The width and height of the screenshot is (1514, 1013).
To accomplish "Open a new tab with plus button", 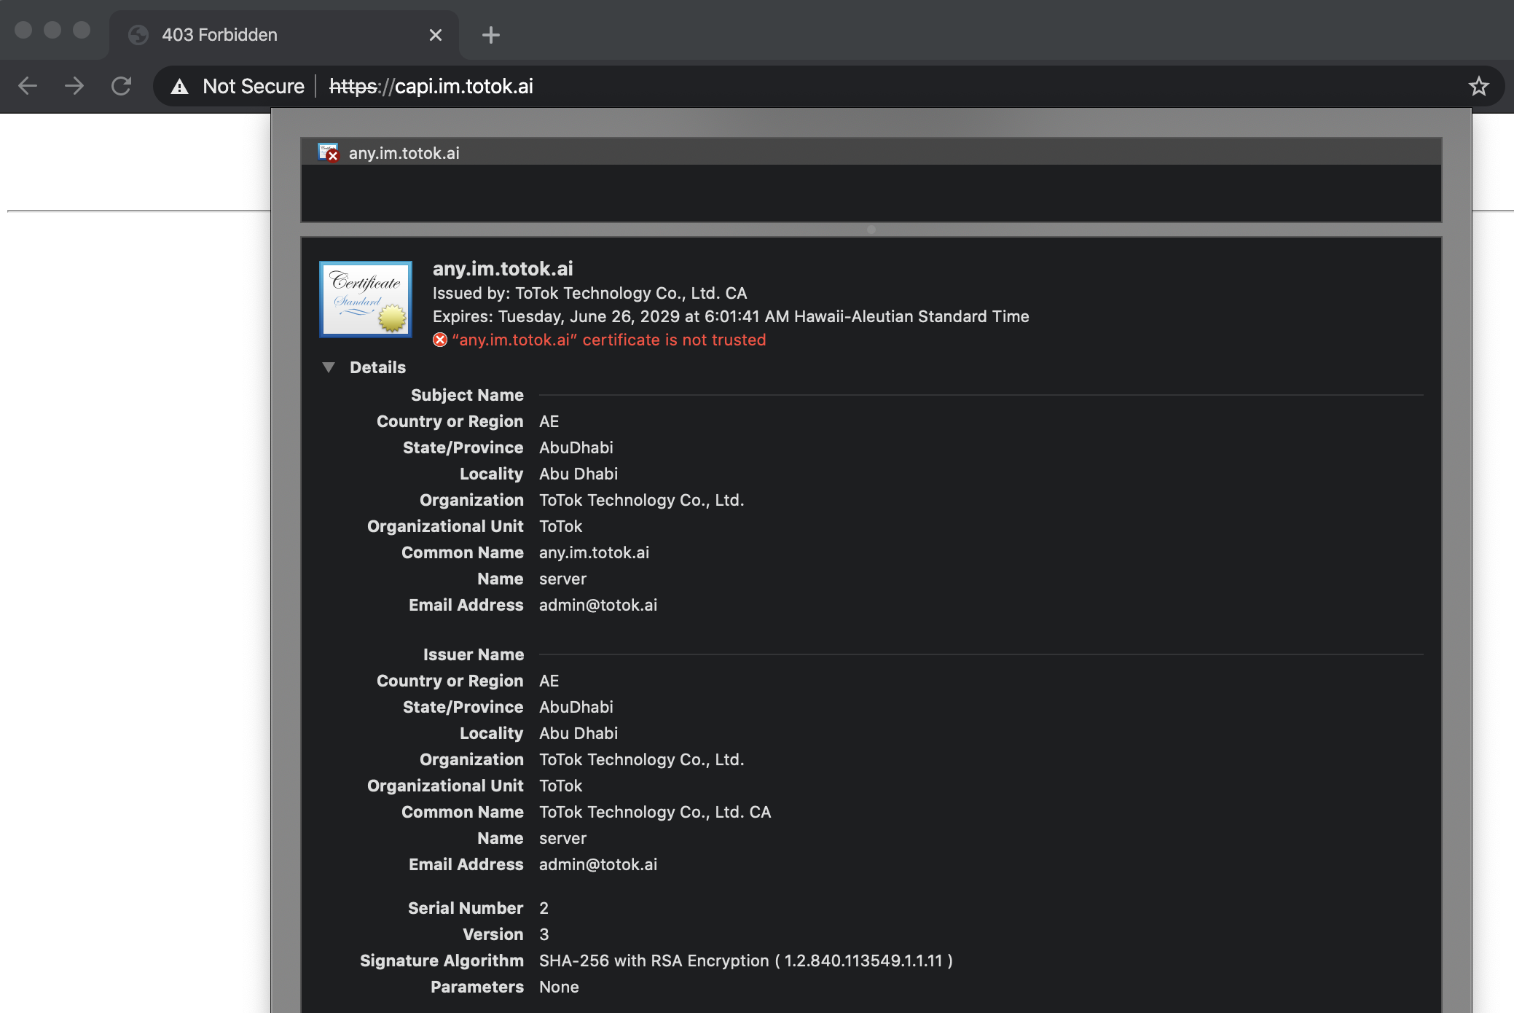I will coord(491,35).
